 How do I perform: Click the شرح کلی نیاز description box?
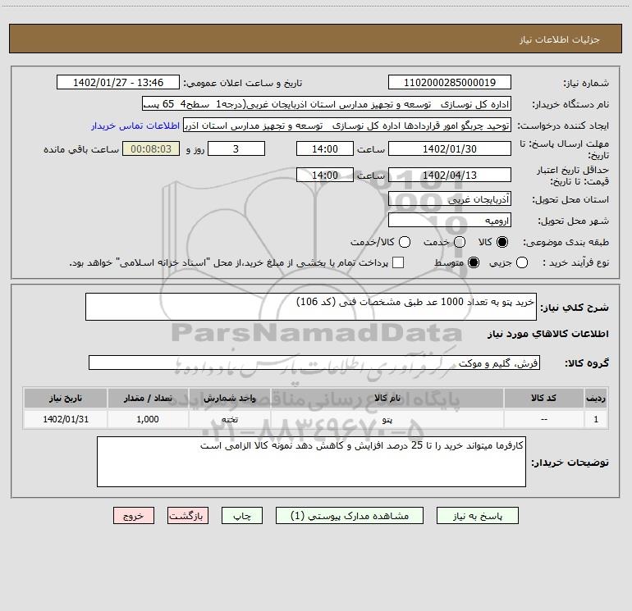point(311,307)
